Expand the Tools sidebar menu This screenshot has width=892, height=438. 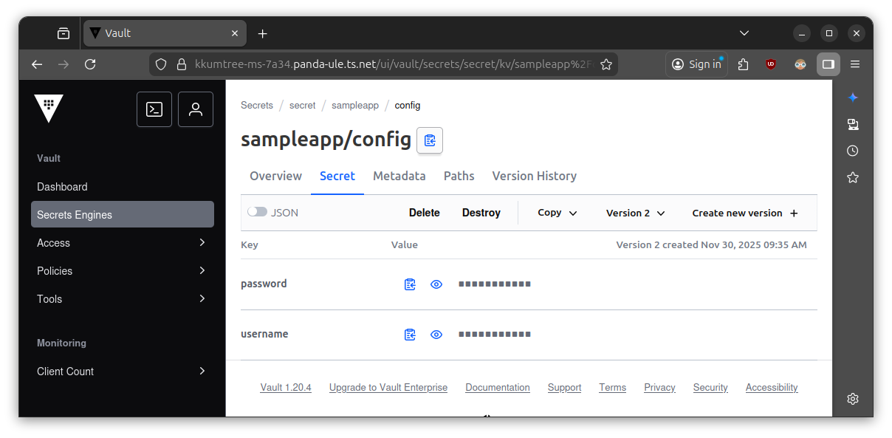point(123,298)
